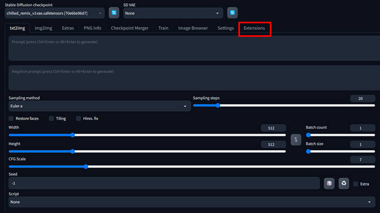Click the Batch count number box
Screen dimensions: 380x213
click(x=363, y=128)
